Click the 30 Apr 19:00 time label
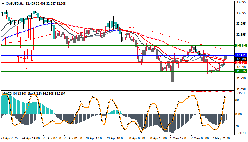This screenshot has width=248, height=142. [x=158, y=138]
